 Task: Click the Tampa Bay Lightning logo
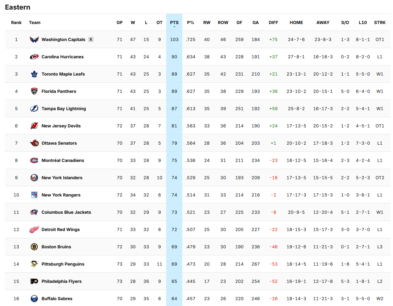coord(34,109)
